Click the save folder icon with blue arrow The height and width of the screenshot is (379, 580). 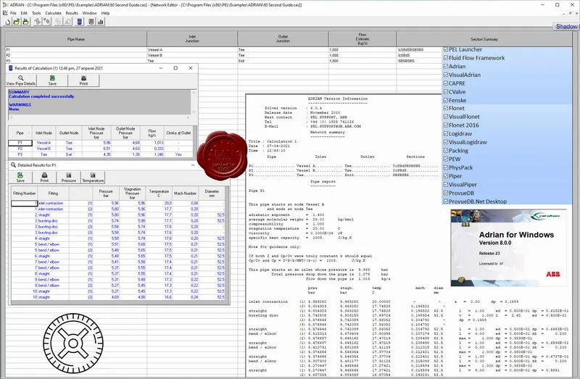click(25, 22)
